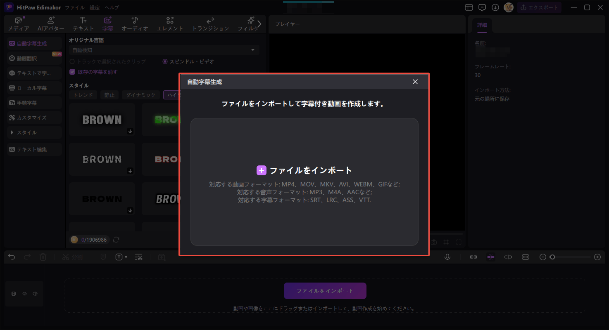The height and width of the screenshot is (330, 609).
Task: Switch to the 詳細 tab
Action: [482, 24]
